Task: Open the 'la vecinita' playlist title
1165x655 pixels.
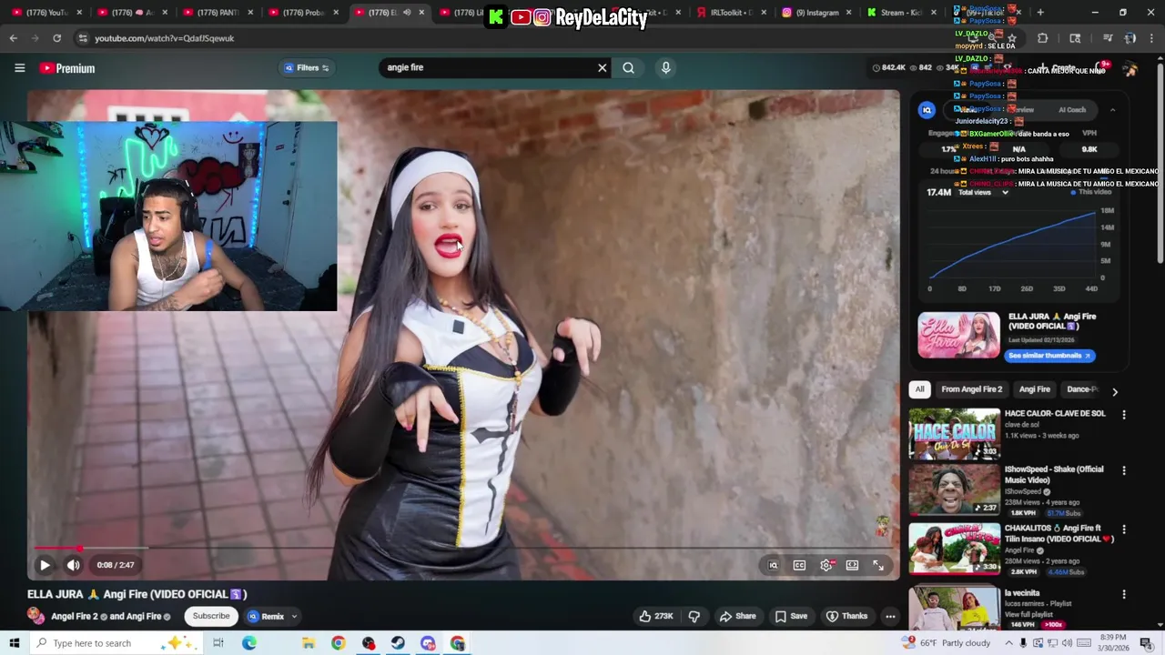Action: pos(1022,593)
